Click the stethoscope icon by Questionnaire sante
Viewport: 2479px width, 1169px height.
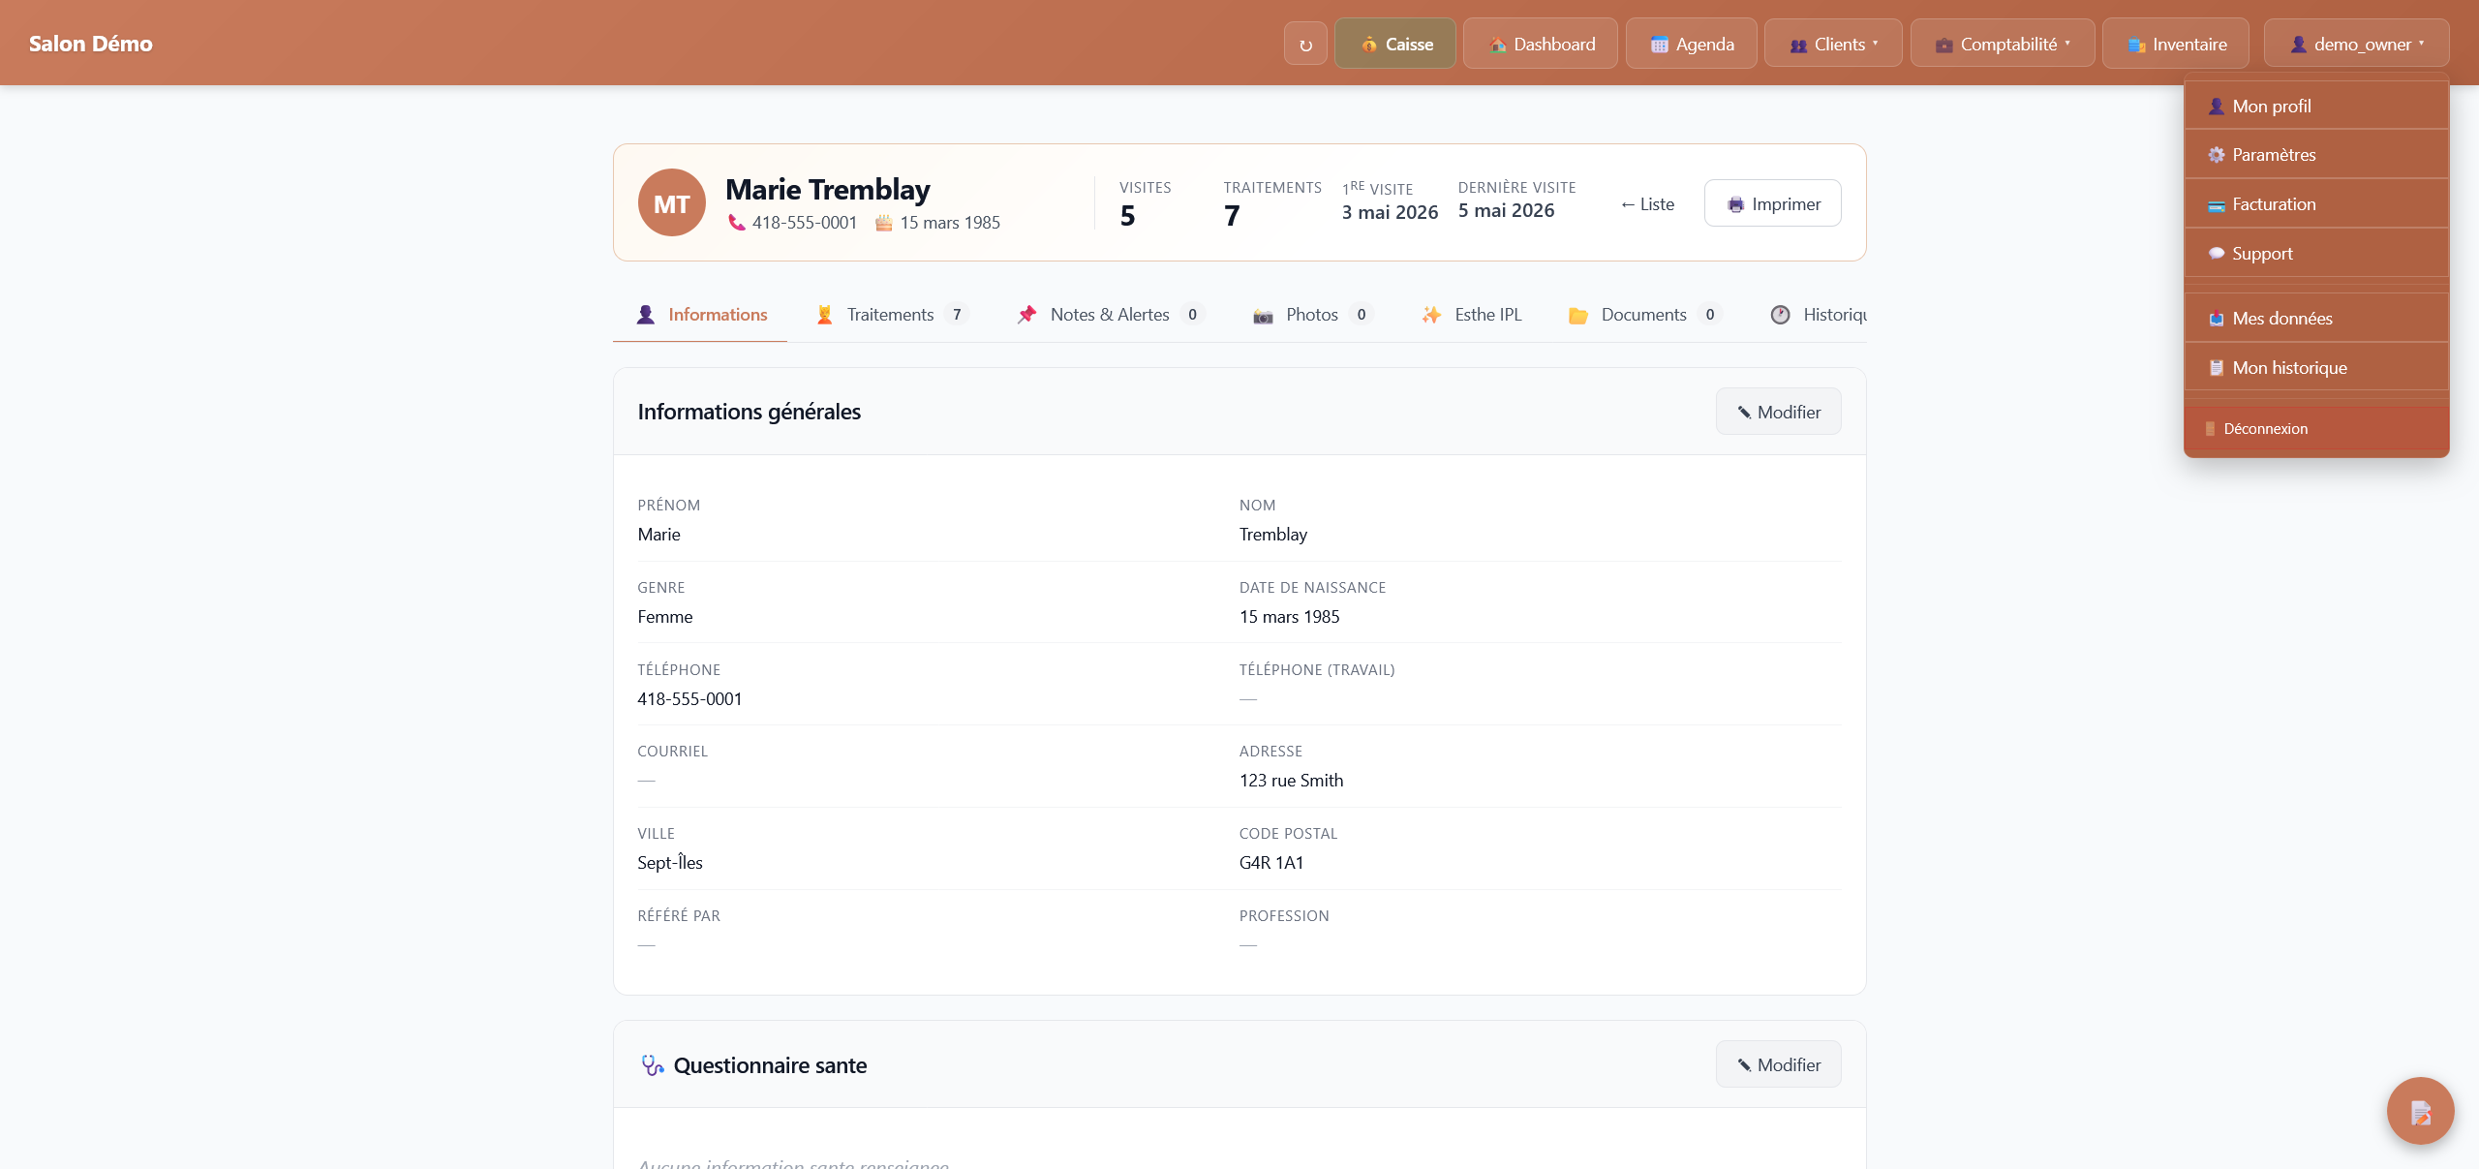coord(653,1065)
